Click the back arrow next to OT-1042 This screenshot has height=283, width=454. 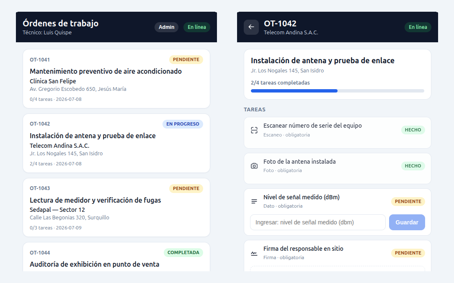coord(251,27)
